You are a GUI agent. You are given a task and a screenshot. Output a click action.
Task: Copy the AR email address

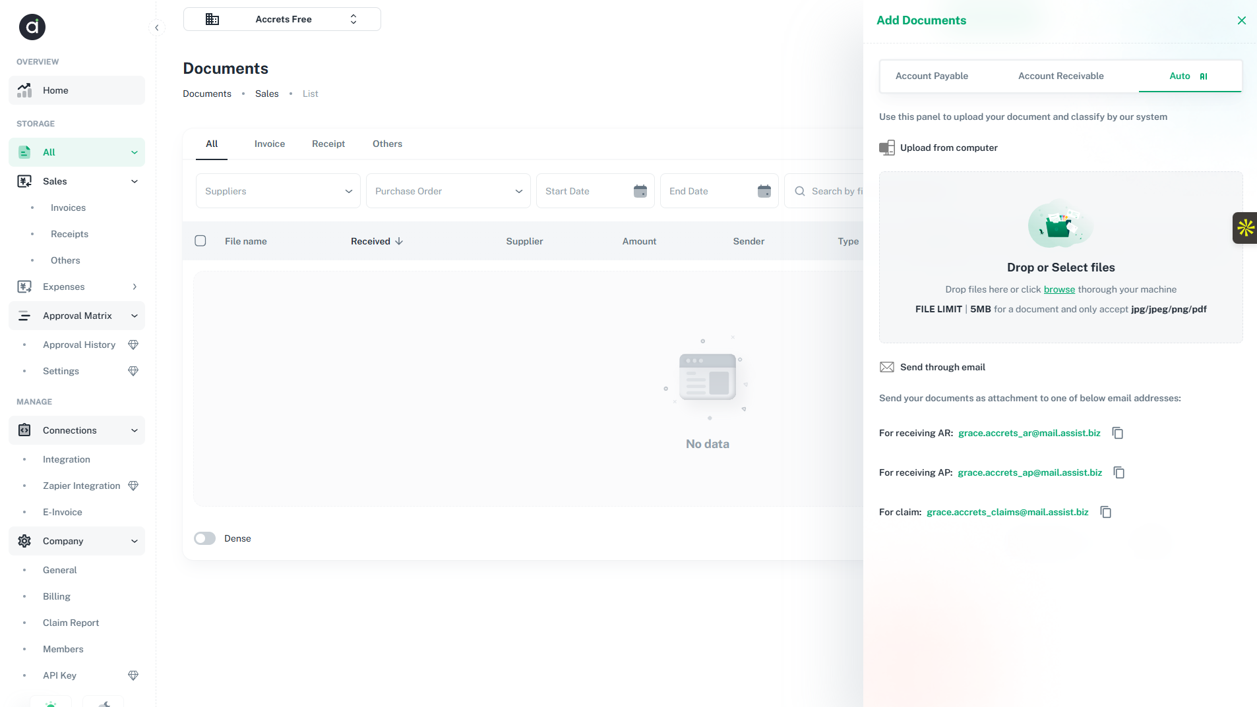(x=1118, y=433)
